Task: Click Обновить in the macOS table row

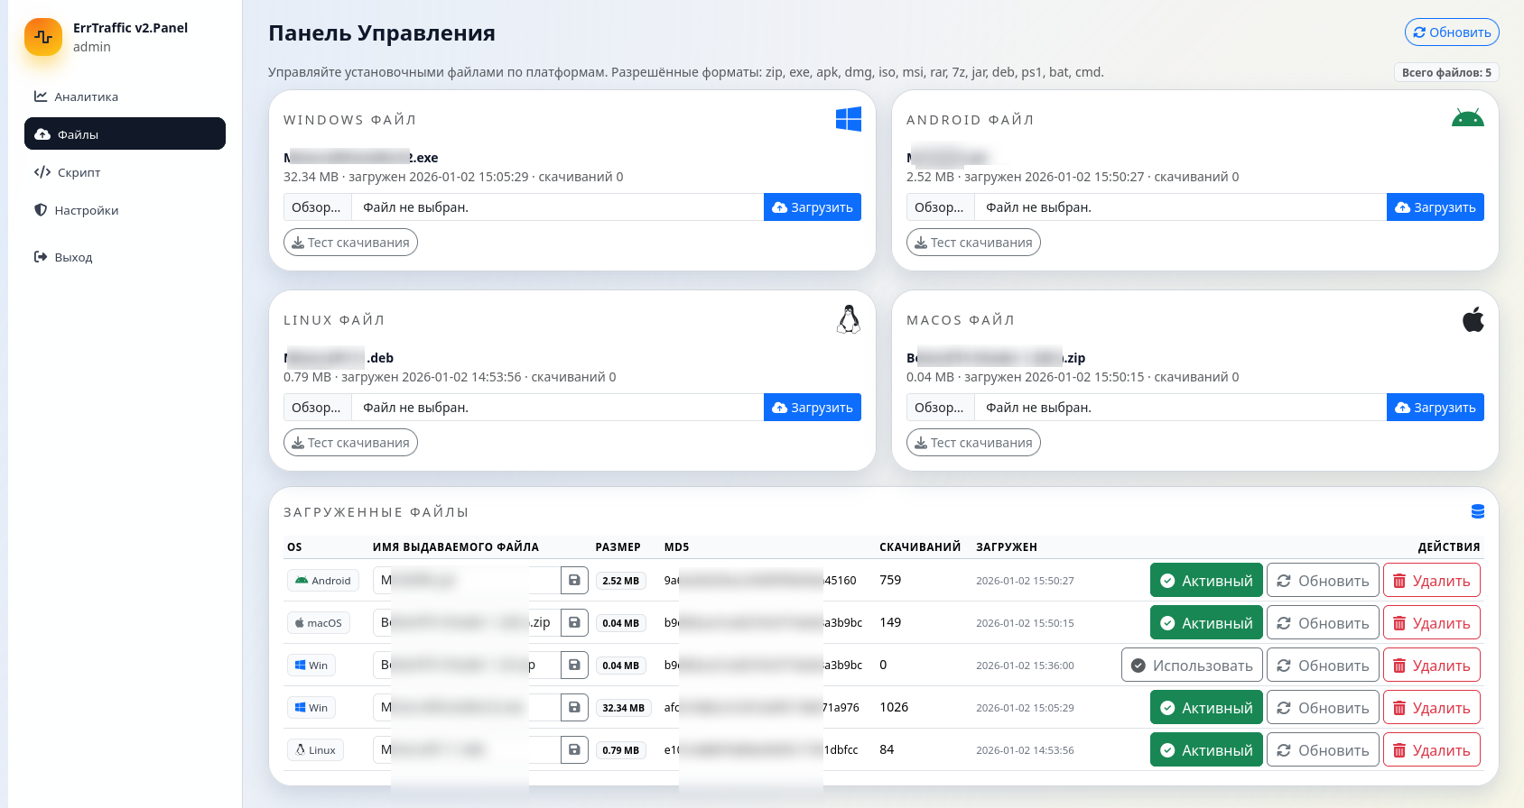Action: click(1323, 623)
